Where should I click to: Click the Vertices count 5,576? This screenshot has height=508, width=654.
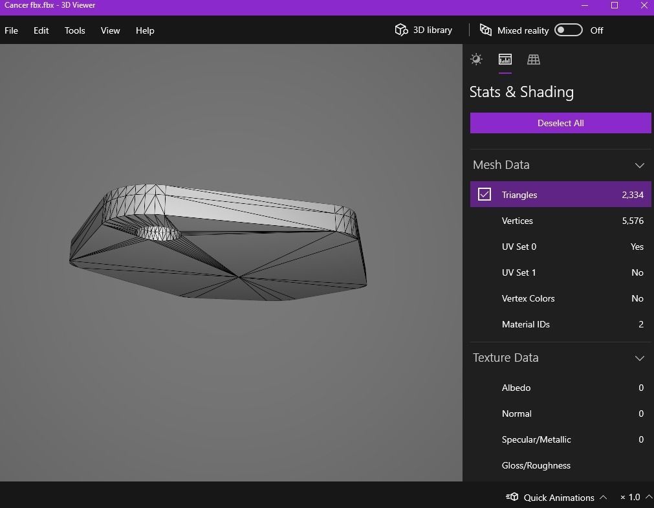pyautogui.click(x=632, y=221)
